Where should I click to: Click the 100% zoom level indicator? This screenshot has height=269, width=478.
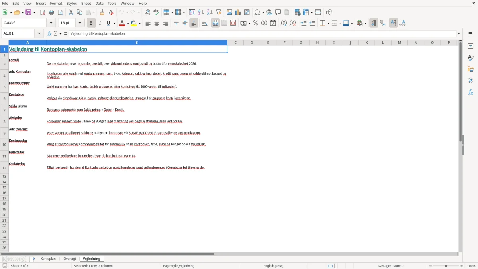[x=471, y=266]
